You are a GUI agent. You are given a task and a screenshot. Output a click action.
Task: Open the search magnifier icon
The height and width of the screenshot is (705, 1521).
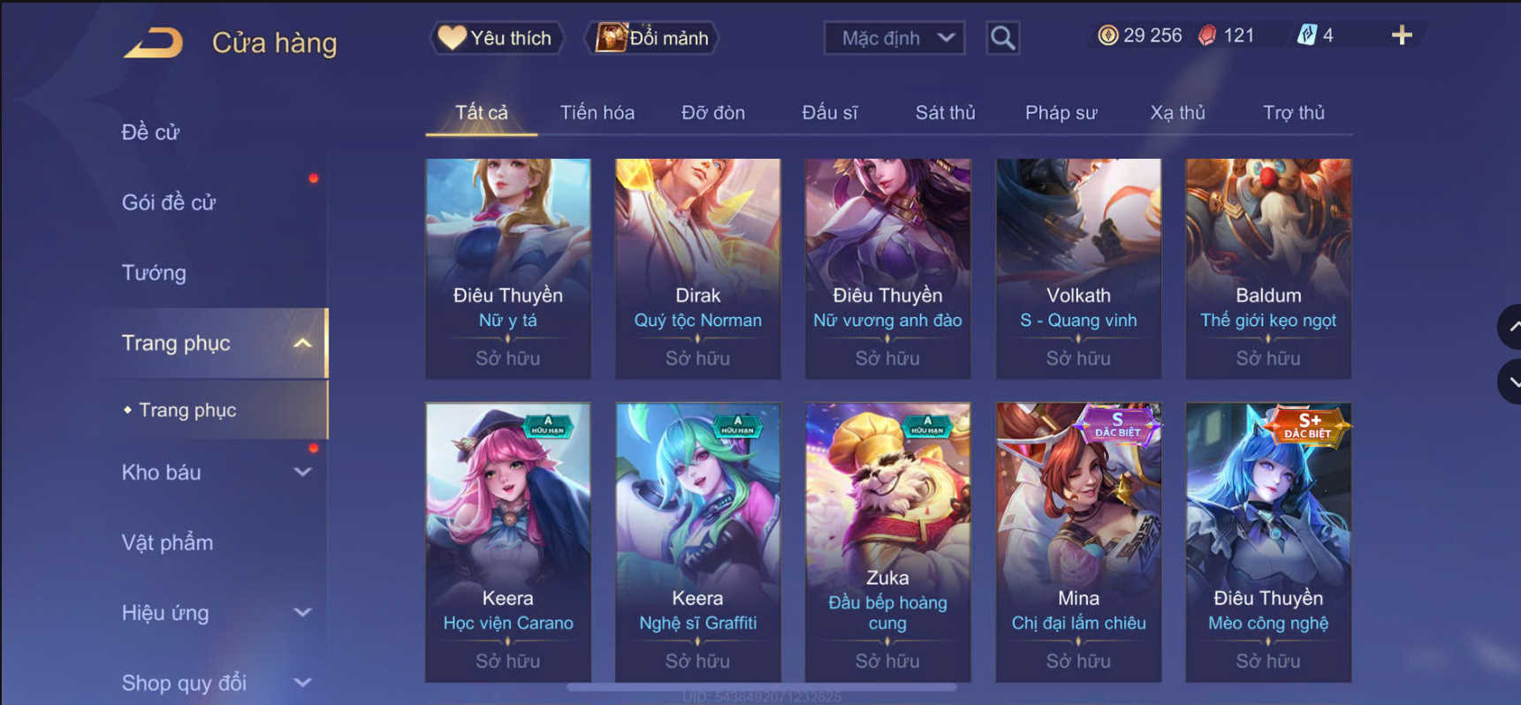click(1002, 38)
